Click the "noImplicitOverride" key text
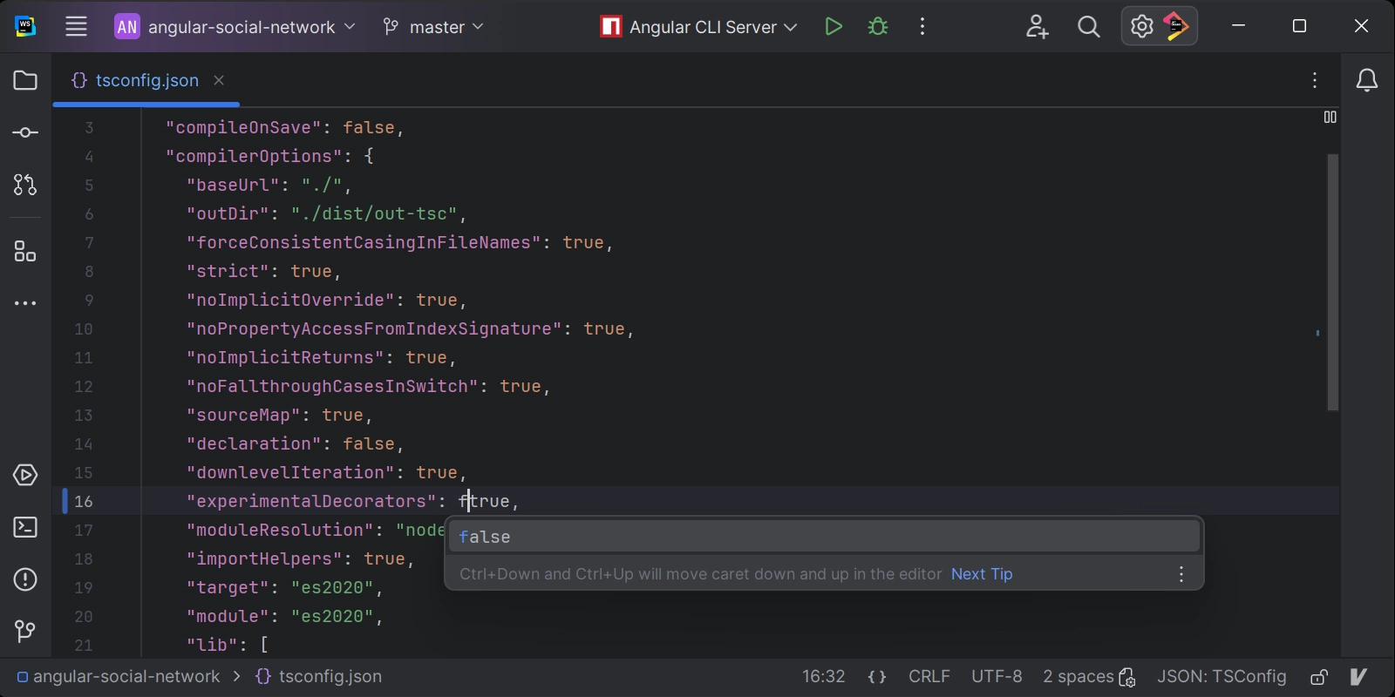This screenshot has height=697, width=1395. click(x=290, y=300)
